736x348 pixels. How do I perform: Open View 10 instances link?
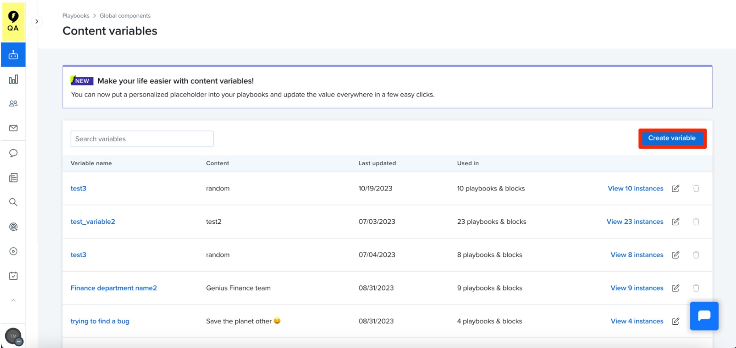[635, 188]
